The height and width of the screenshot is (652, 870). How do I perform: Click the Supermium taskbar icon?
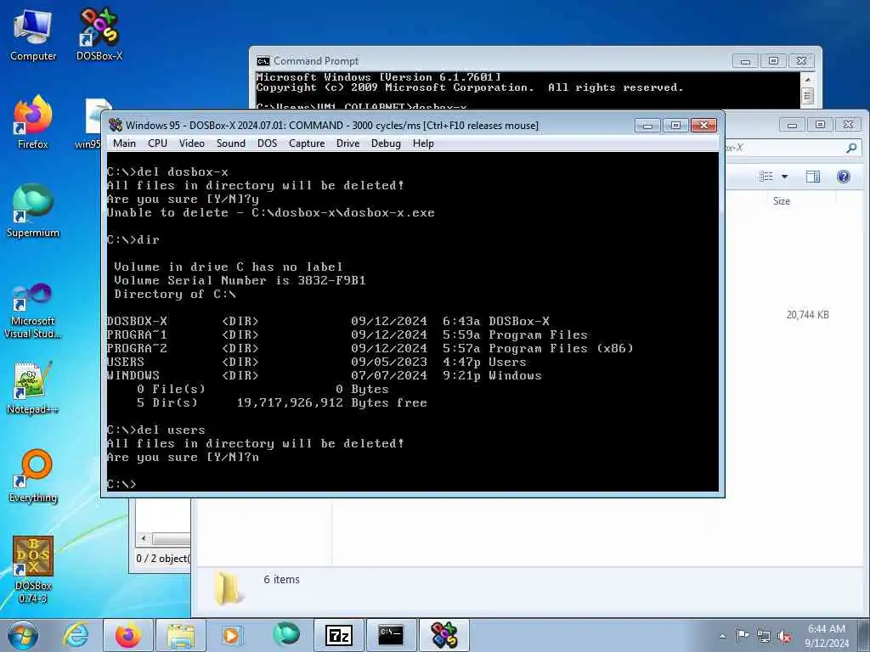point(286,635)
